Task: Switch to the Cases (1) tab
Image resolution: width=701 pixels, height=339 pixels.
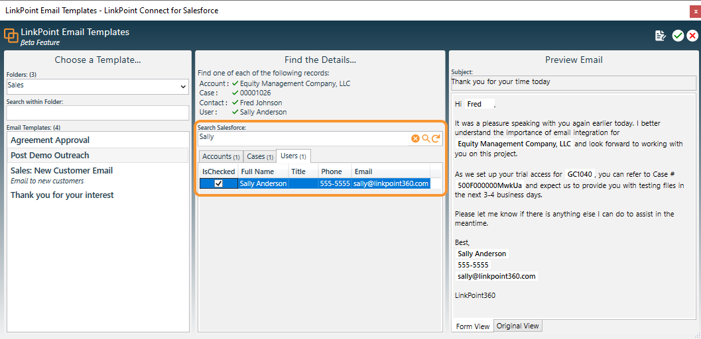Action: [260, 156]
